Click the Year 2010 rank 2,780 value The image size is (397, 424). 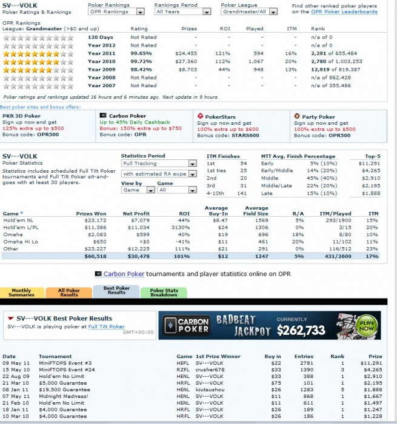click(x=319, y=62)
